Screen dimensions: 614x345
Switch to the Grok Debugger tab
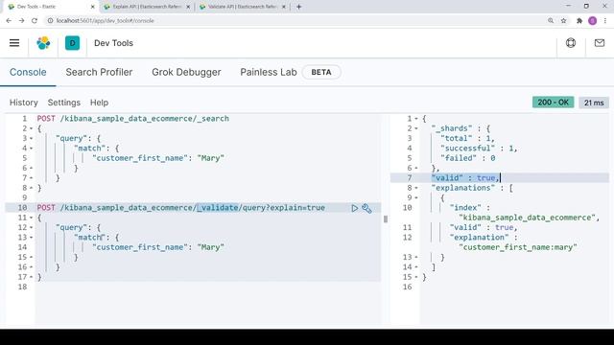pos(186,73)
